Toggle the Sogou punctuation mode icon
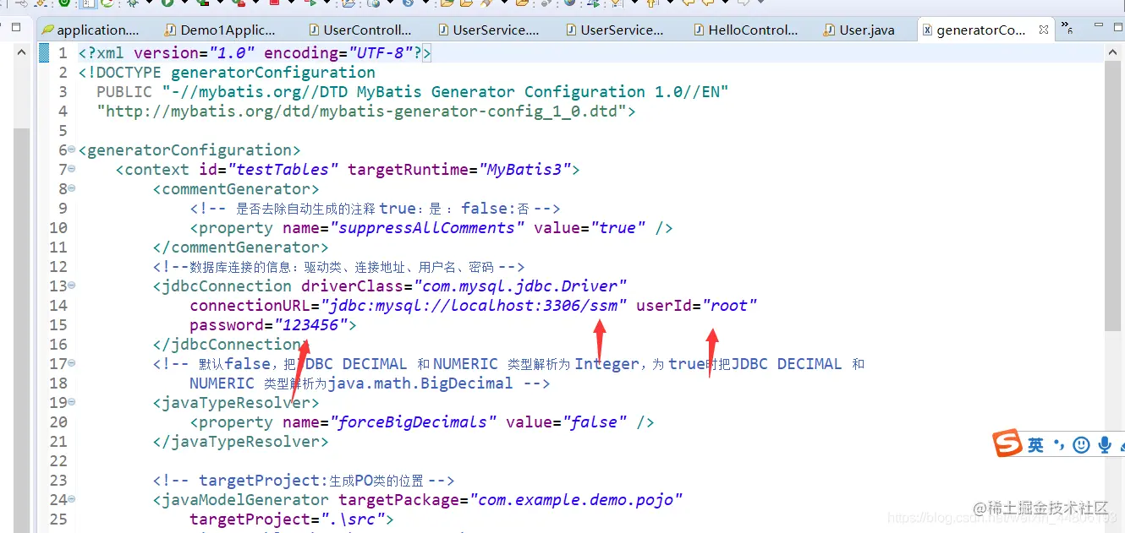 point(1059,446)
